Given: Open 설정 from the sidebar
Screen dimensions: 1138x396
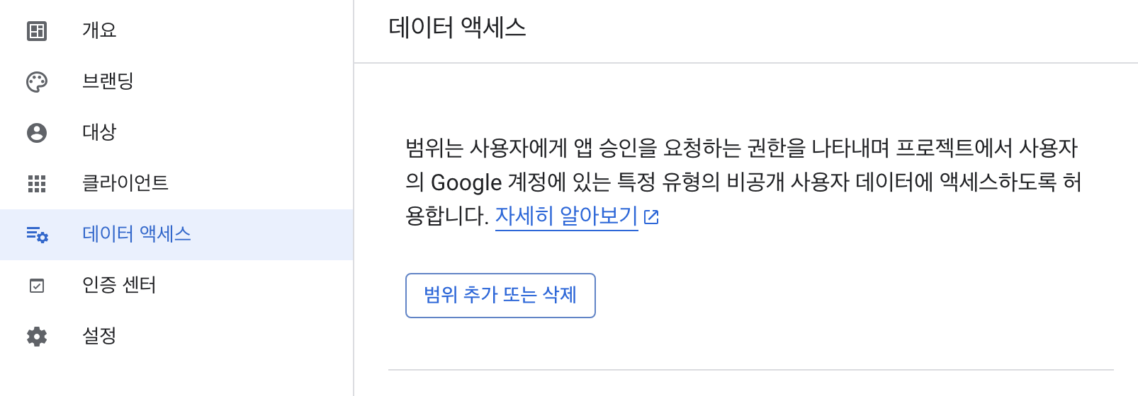Looking at the screenshot, I should [99, 336].
